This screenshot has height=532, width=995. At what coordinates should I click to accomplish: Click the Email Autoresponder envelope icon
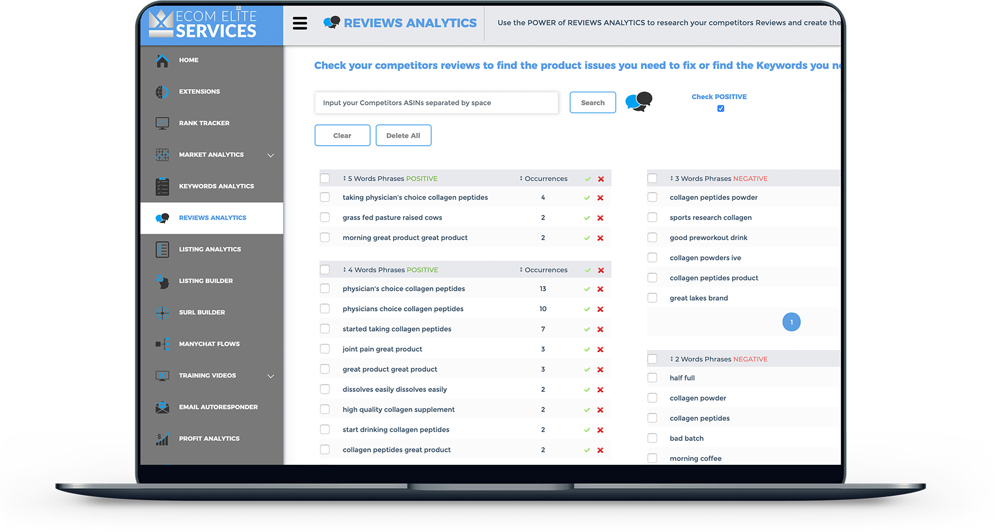(162, 407)
